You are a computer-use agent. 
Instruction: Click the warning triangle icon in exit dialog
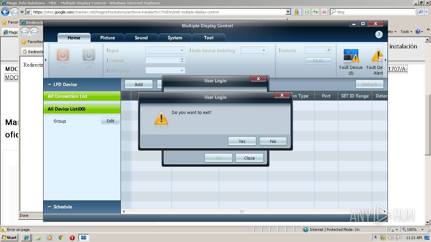click(161, 119)
